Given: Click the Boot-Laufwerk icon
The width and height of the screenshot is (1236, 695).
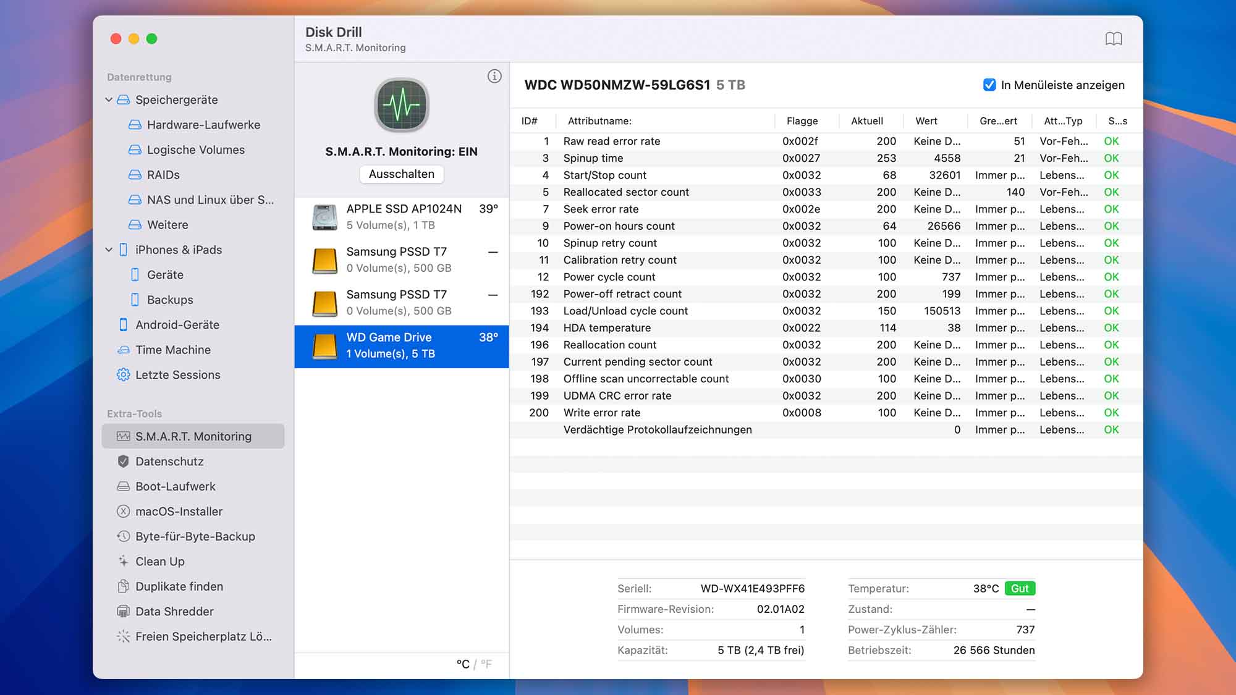Looking at the screenshot, I should click(124, 486).
